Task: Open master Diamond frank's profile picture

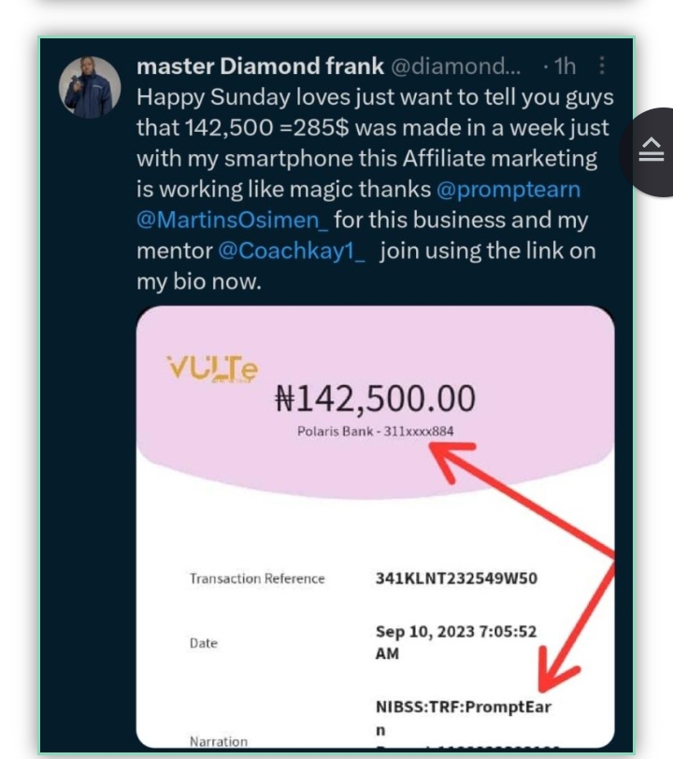Action: click(x=90, y=88)
